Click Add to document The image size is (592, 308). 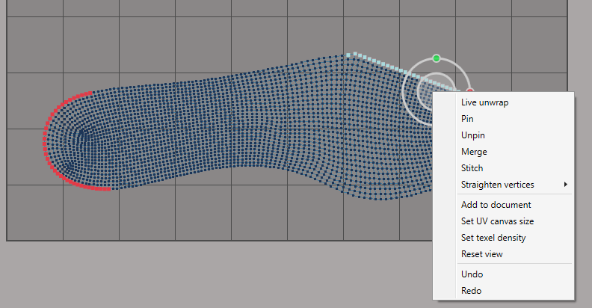(x=496, y=205)
